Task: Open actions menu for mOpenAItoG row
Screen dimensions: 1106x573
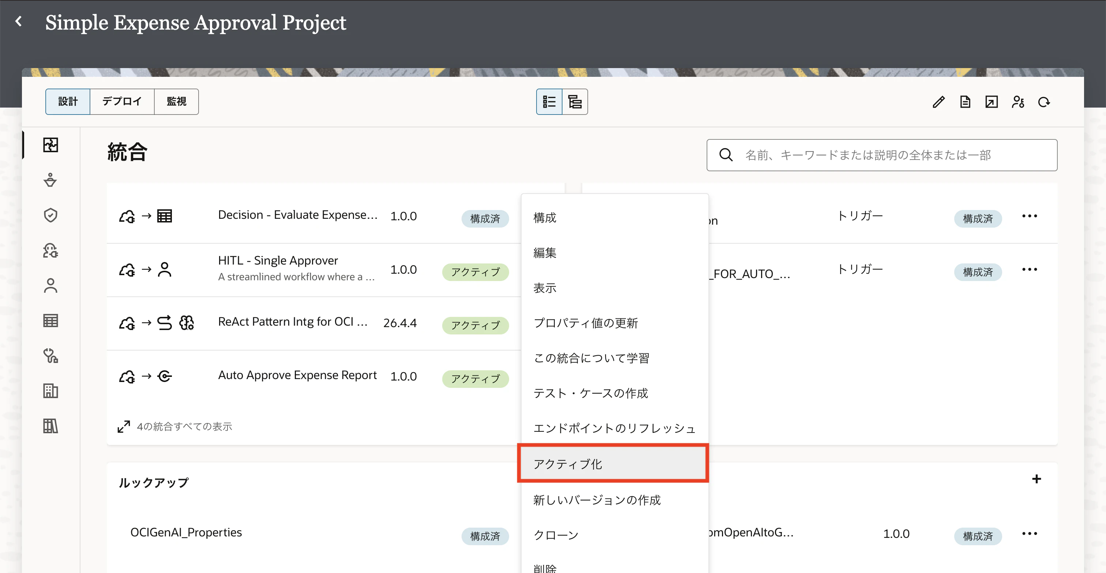Action: [x=1030, y=533]
